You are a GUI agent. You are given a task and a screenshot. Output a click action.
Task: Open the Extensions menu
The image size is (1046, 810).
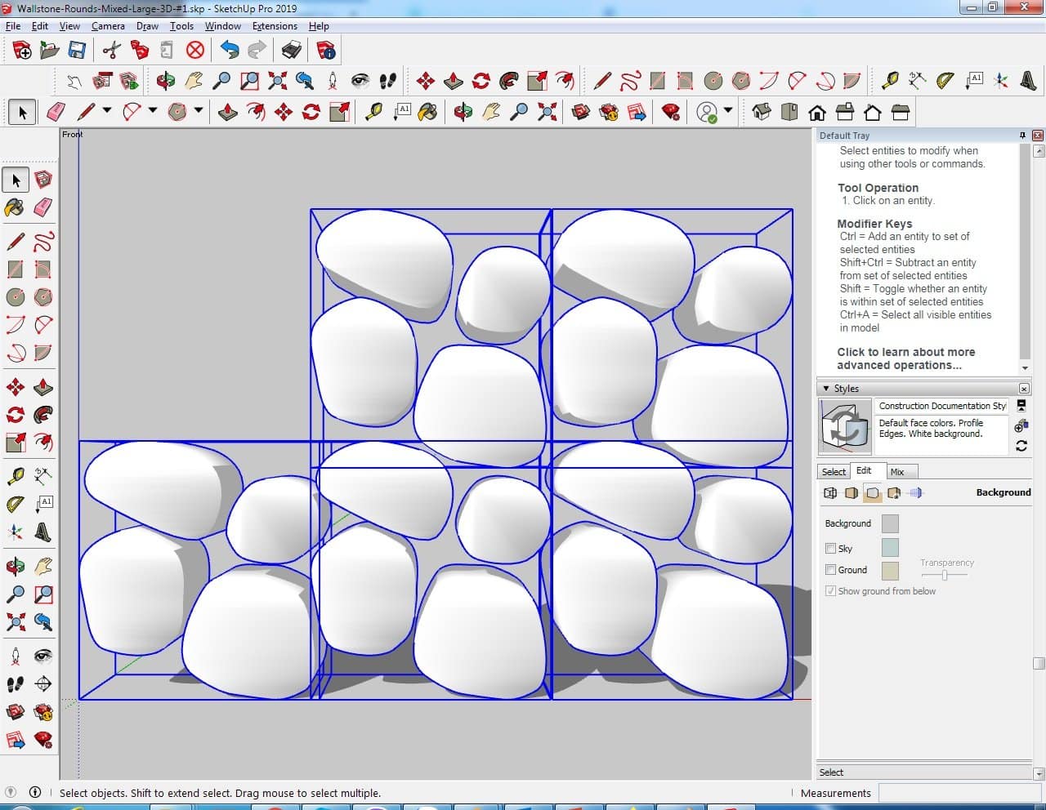[275, 26]
